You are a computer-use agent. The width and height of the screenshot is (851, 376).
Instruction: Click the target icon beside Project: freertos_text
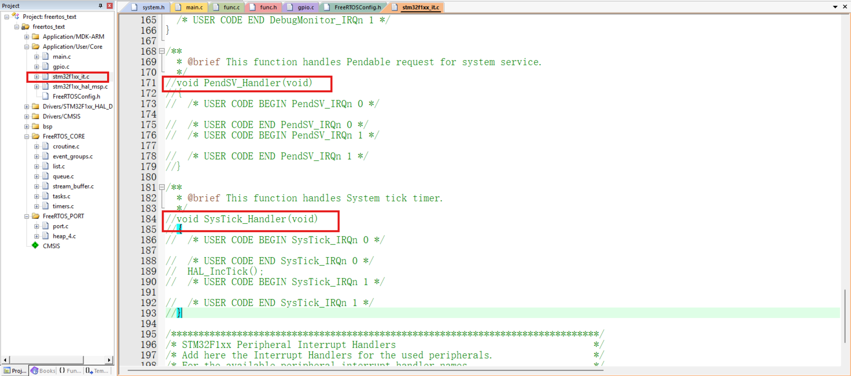15,16
